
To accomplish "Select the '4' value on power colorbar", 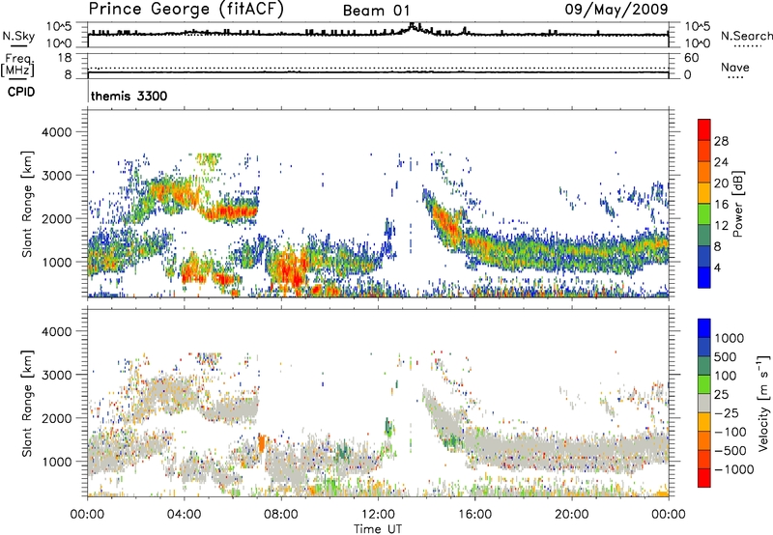I will pos(717,268).
